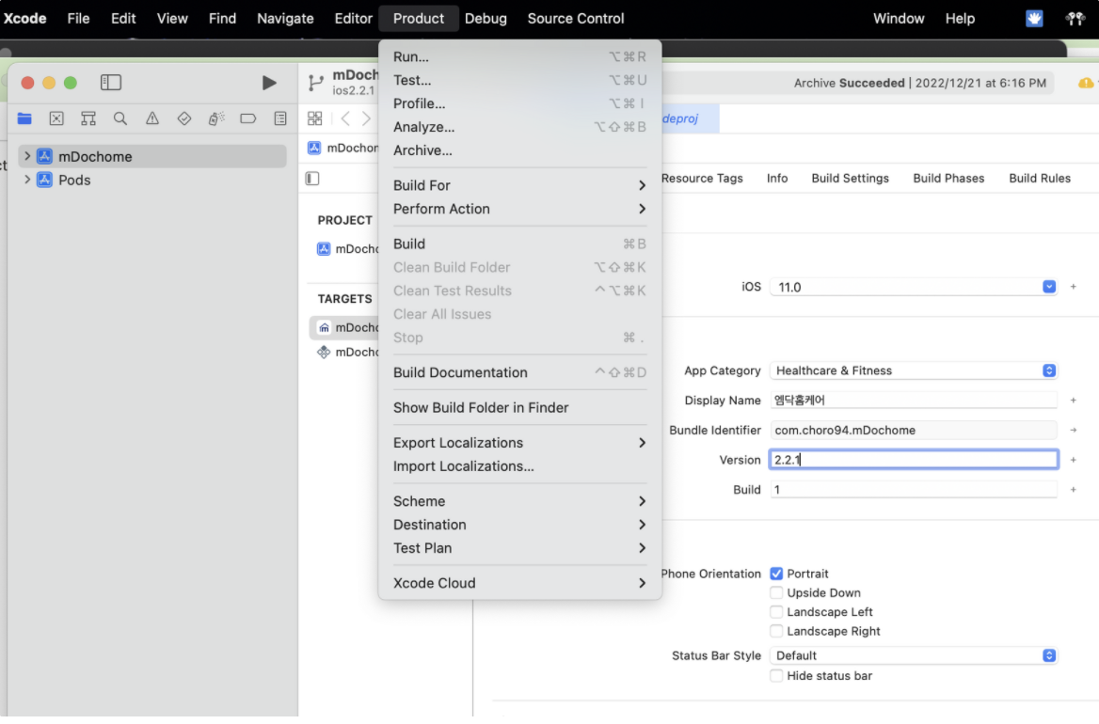This screenshot has height=724, width=1099.
Task: Open the Status Bar Style dropdown
Action: point(914,655)
